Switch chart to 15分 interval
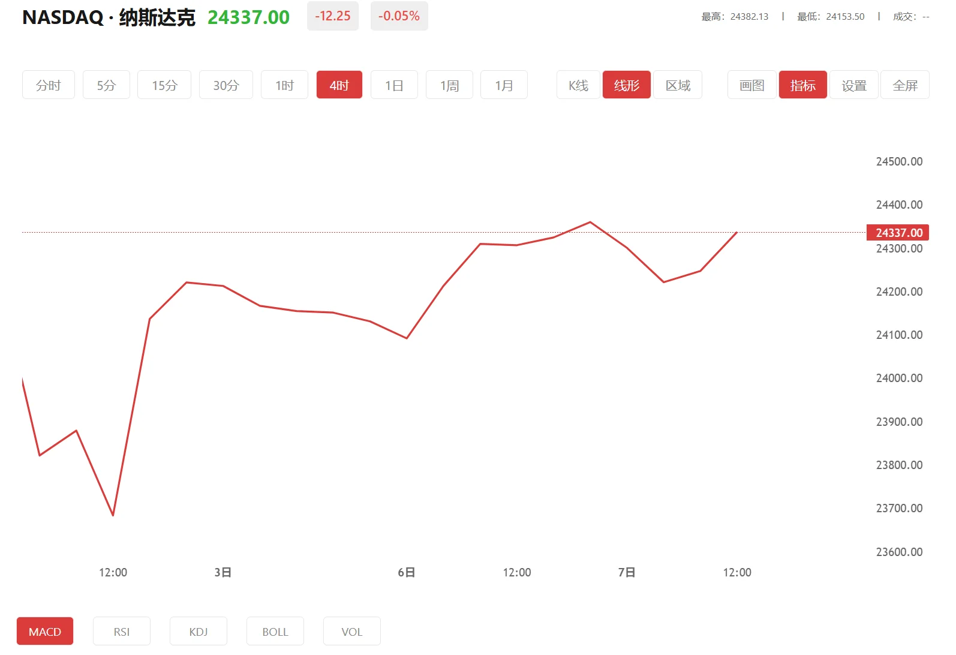Screen dimensions: 956x655 (x=164, y=85)
